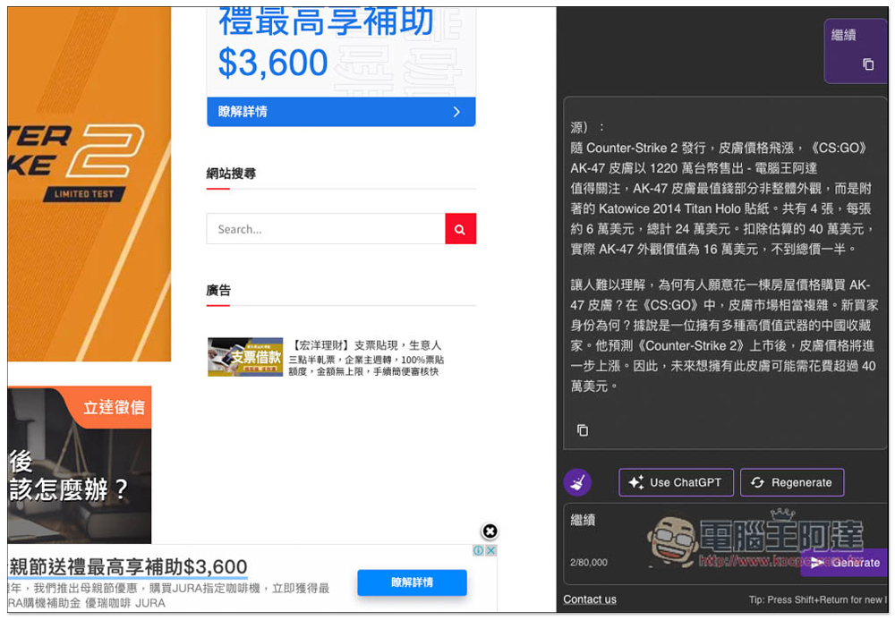Viewport: 895px width, 620px height.
Task: Click the Search... input field
Action: click(326, 229)
